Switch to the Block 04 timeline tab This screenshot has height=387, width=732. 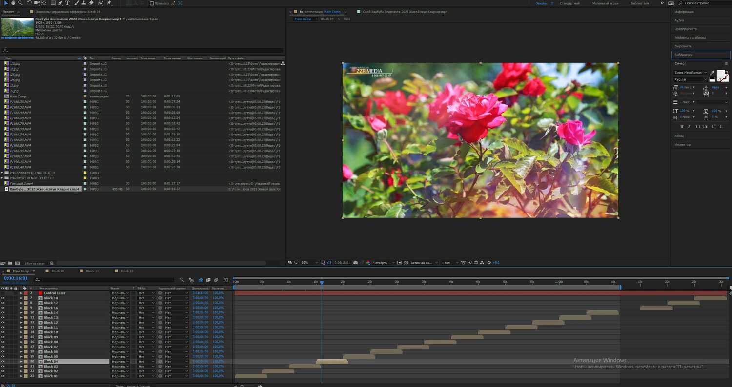127,271
